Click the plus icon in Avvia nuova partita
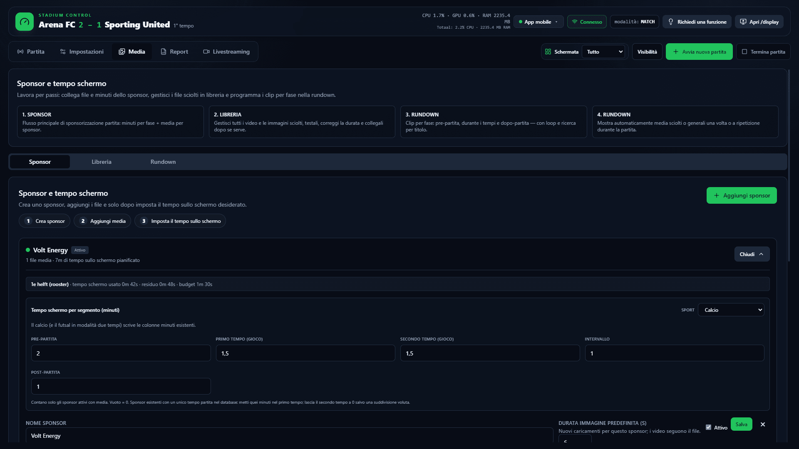Image resolution: width=799 pixels, height=449 pixels. point(676,52)
